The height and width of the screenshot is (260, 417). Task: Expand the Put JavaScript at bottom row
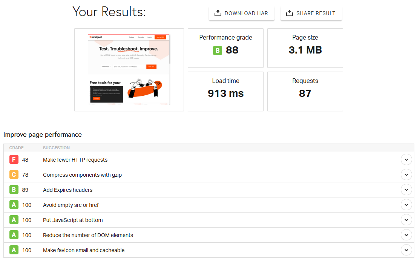coord(406,220)
